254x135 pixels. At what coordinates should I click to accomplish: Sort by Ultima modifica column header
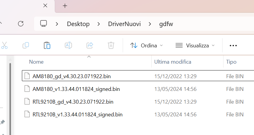[x=173, y=62]
